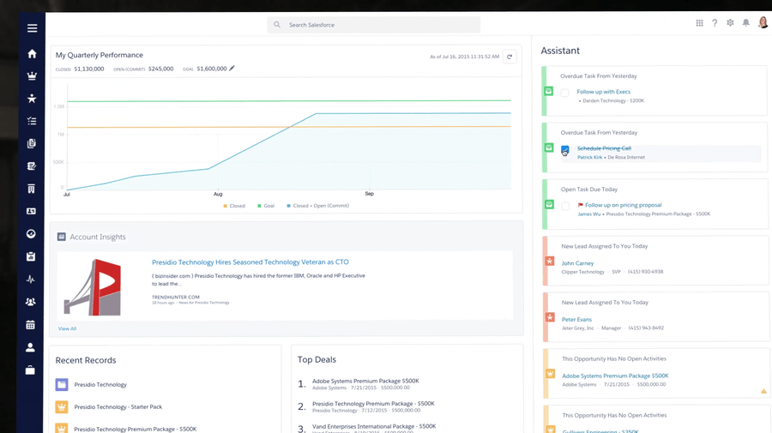Toggle Closed + Open (Commit) legend series
The image size is (772, 433).
pyautogui.click(x=317, y=206)
